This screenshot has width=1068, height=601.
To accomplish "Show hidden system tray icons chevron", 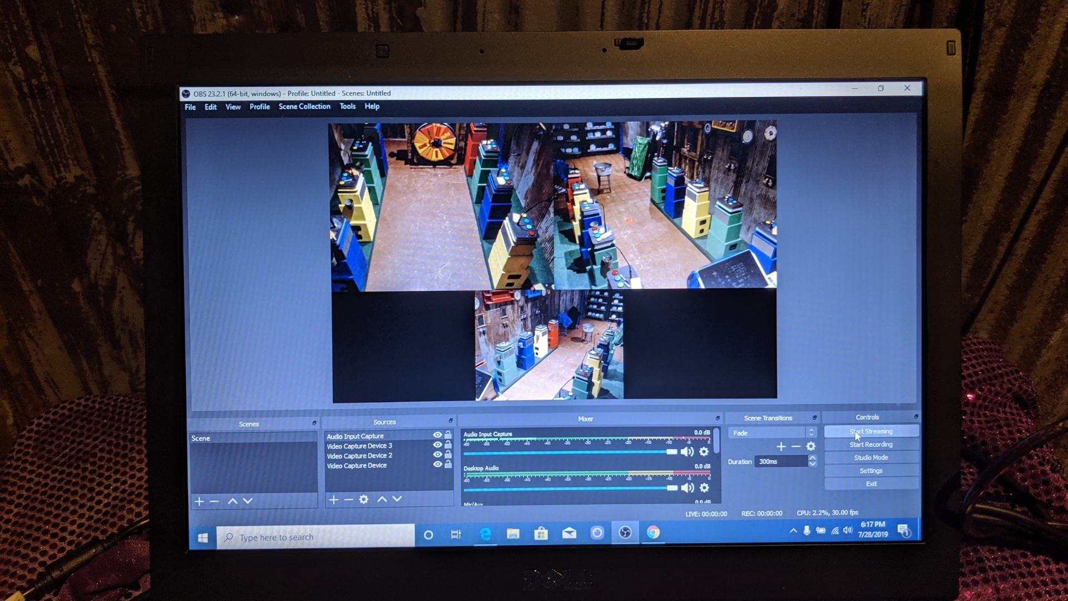I will (793, 531).
